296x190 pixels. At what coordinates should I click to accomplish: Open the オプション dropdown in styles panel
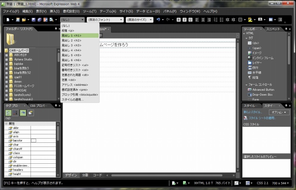pyautogui.click(x=279, y=112)
